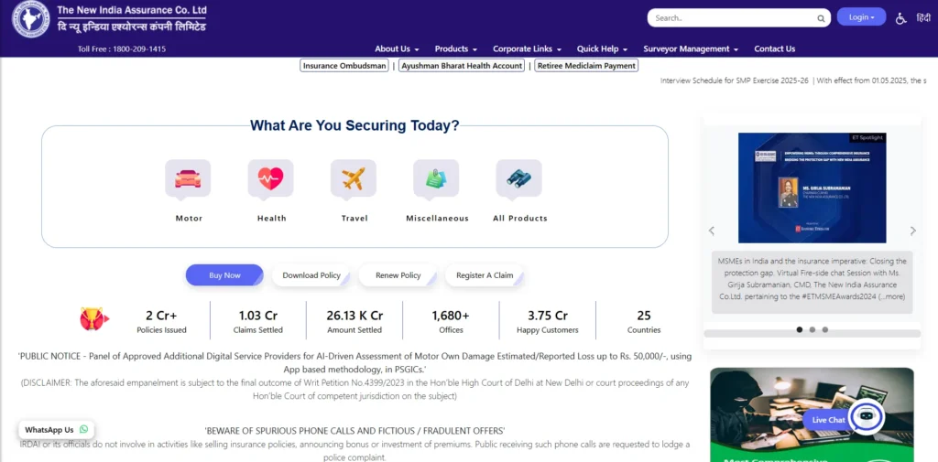Select the Motor car icon
Image resolution: width=938 pixels, height=462 pixels.
pyautogui.click(x=188, y=178)
